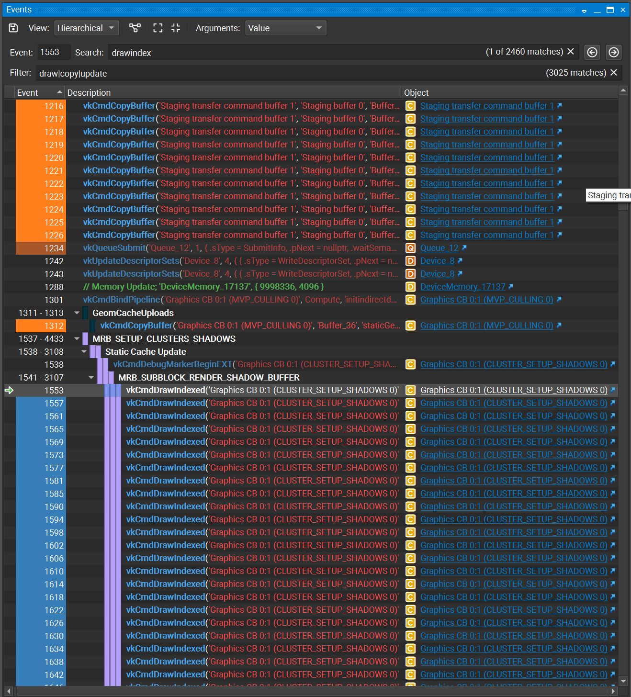The image size is (631, 697).
Task: Click the C icon on event 1553
Action: (410, 390)
